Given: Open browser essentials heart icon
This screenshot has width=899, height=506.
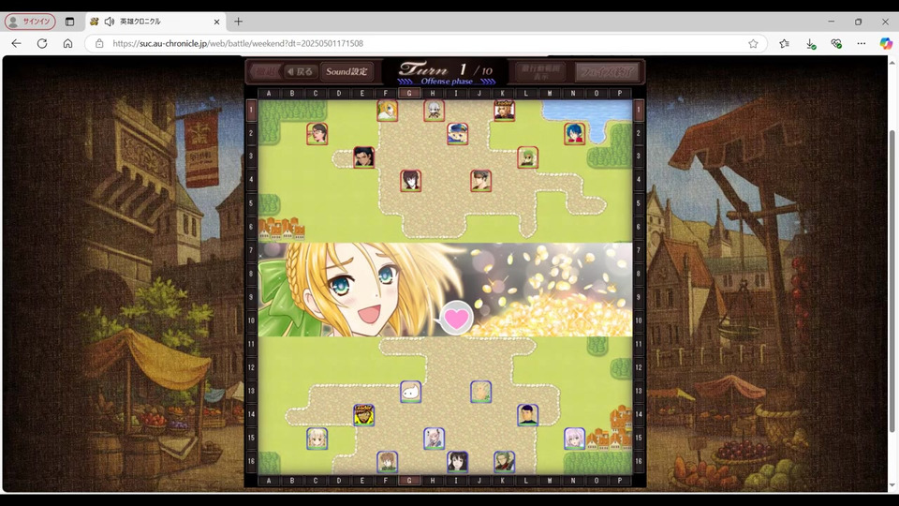Looking at the screenshot, I should point(836,44).
